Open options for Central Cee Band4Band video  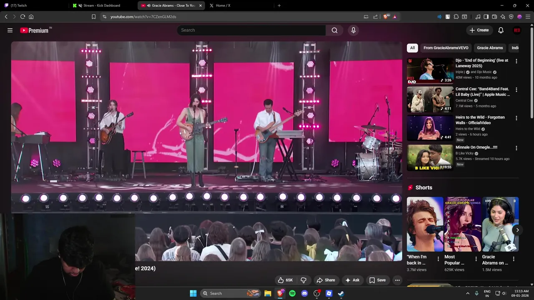click(516, 90)
